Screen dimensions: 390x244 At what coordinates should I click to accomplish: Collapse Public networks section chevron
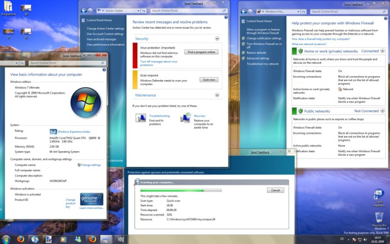pyautogui.click(x=382, y=111)
